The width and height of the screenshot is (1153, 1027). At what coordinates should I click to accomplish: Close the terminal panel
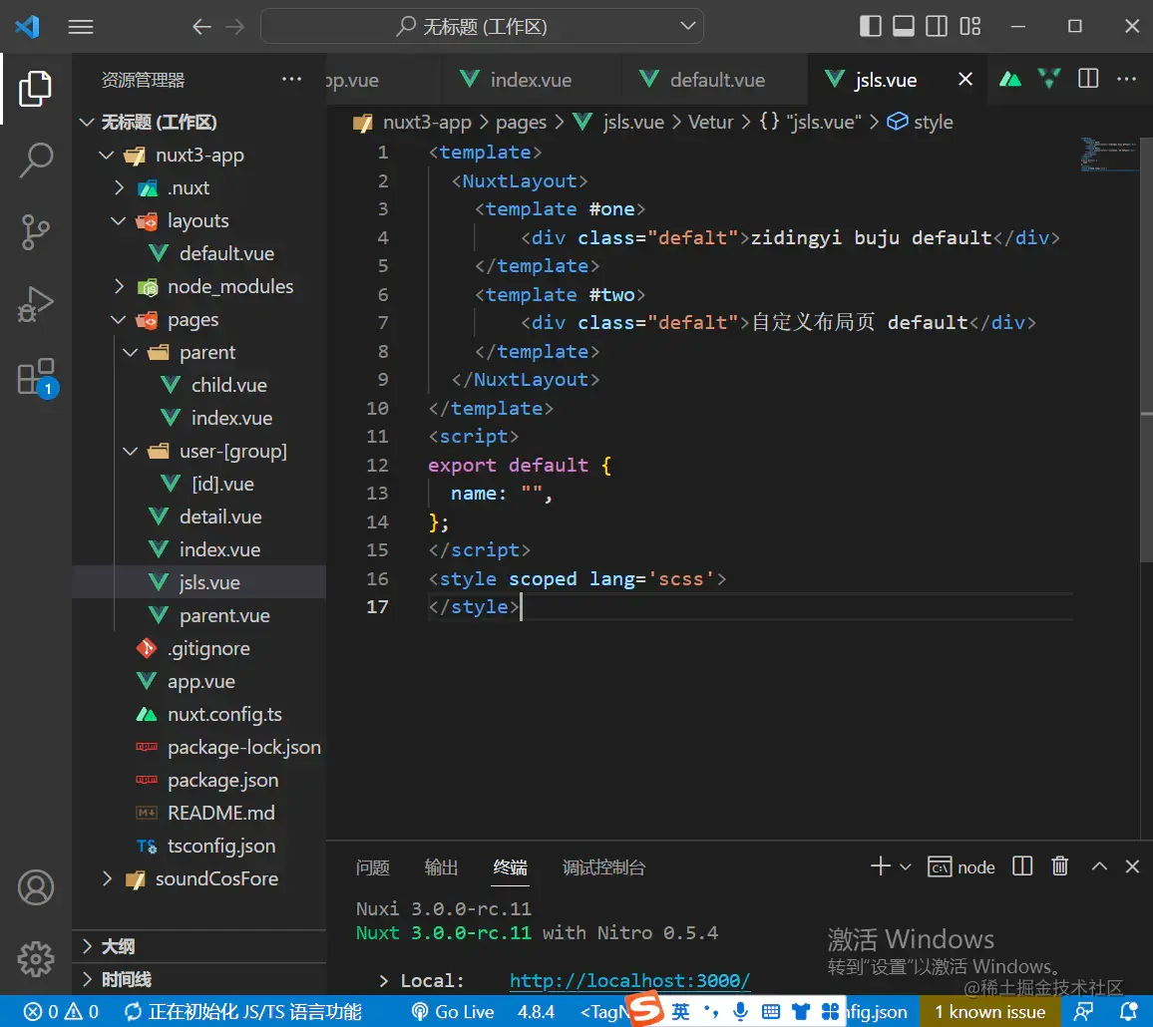click(x=1132, y=866)
